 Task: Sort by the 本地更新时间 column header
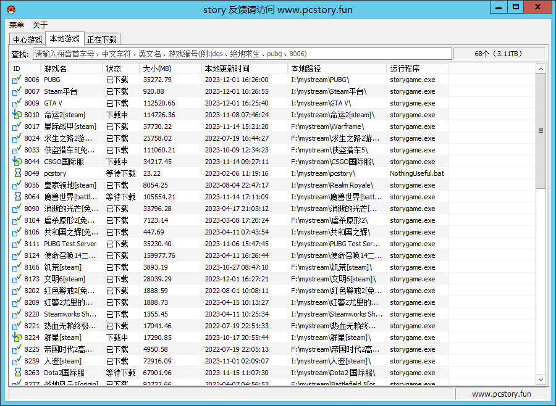click(245, 68)
